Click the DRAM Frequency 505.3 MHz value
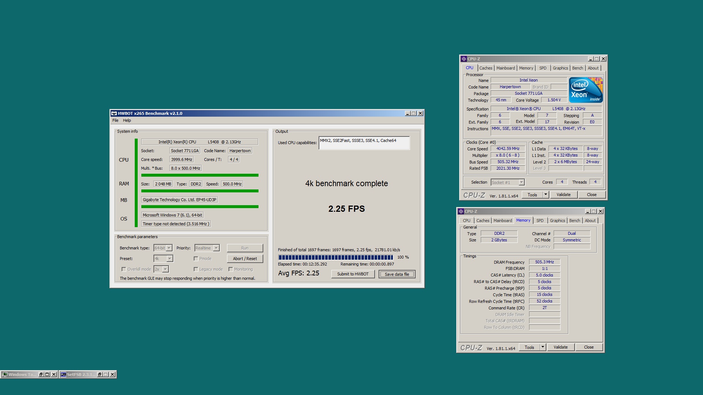The height and width of the screenshot is (395, 703). [x=544, y=262]
